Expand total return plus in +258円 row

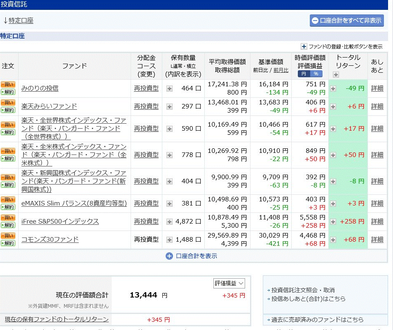(333, 222)
